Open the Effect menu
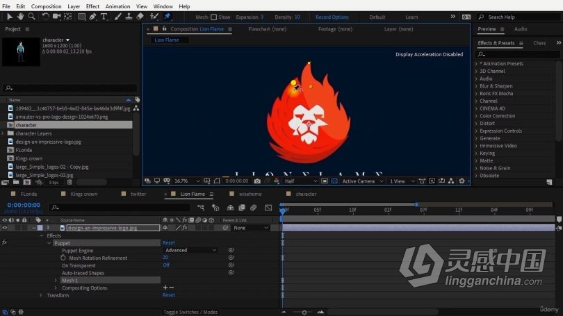The height and width of the screenshot is (316, 563). (92, 6)
